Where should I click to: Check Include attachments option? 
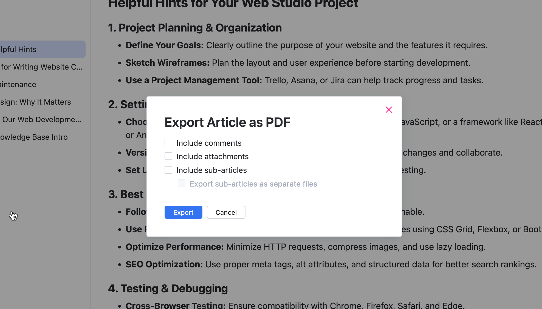pos(168,156)
